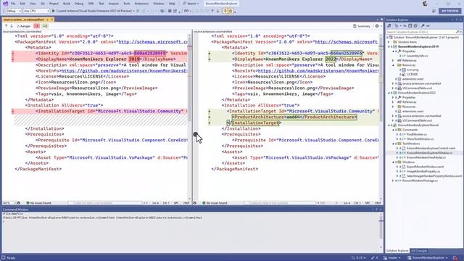Screen dimensions: 464x261
Task: Expand the Solution Items folder
Action: click(x=389, y=42)
